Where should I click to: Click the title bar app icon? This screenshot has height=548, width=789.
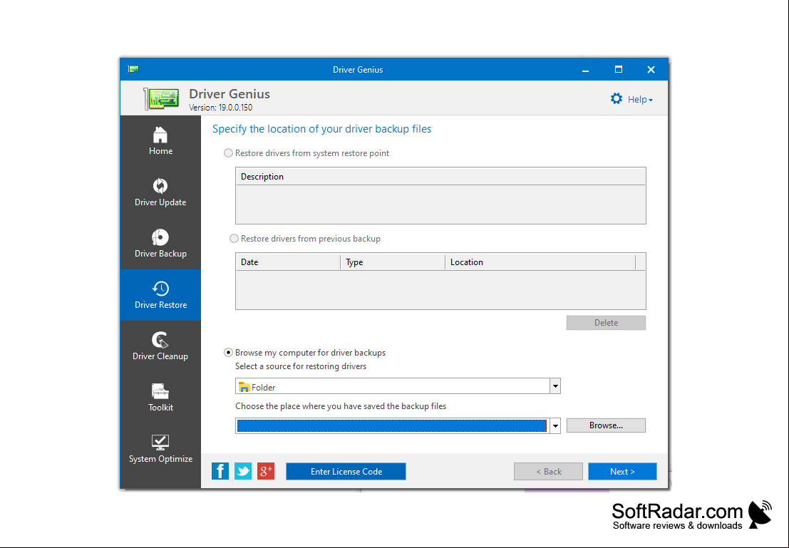pyautogui.click(x=133, y=69)
